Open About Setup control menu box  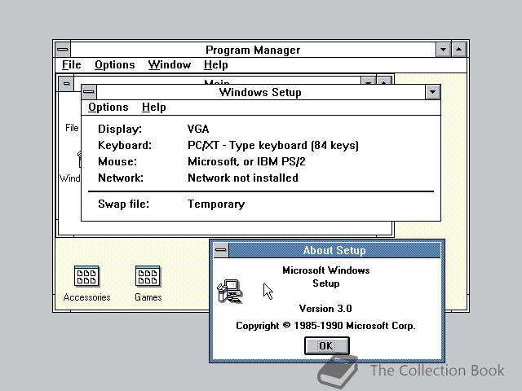pos(221,250)
